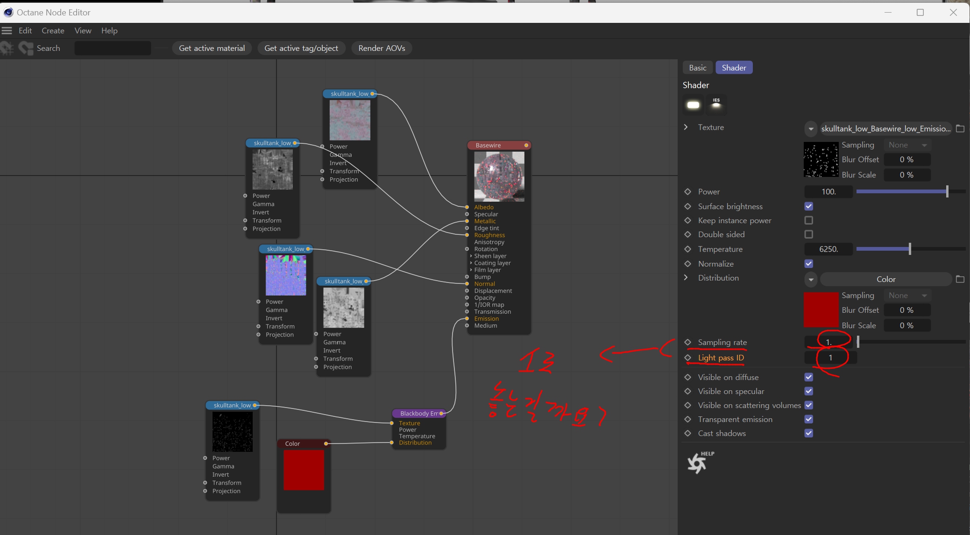This screenshot has width=970, height=535.
Task: Enable Keep instance power checkbox
Action: [x=809, y=220]
